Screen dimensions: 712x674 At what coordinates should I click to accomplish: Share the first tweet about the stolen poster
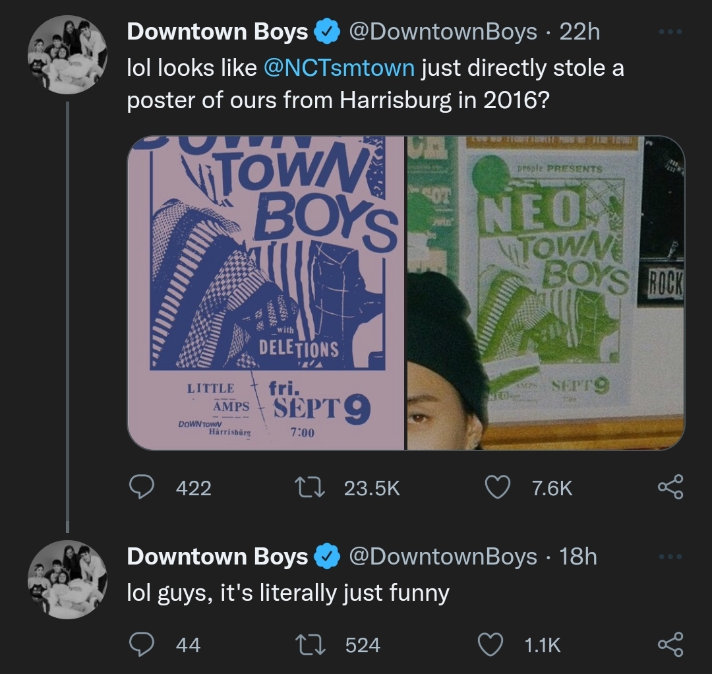[670, 488]
